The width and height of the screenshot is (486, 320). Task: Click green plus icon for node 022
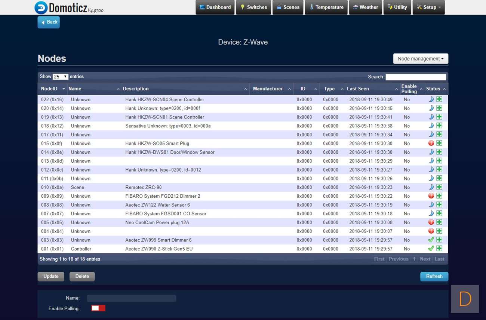click(439, 99)
